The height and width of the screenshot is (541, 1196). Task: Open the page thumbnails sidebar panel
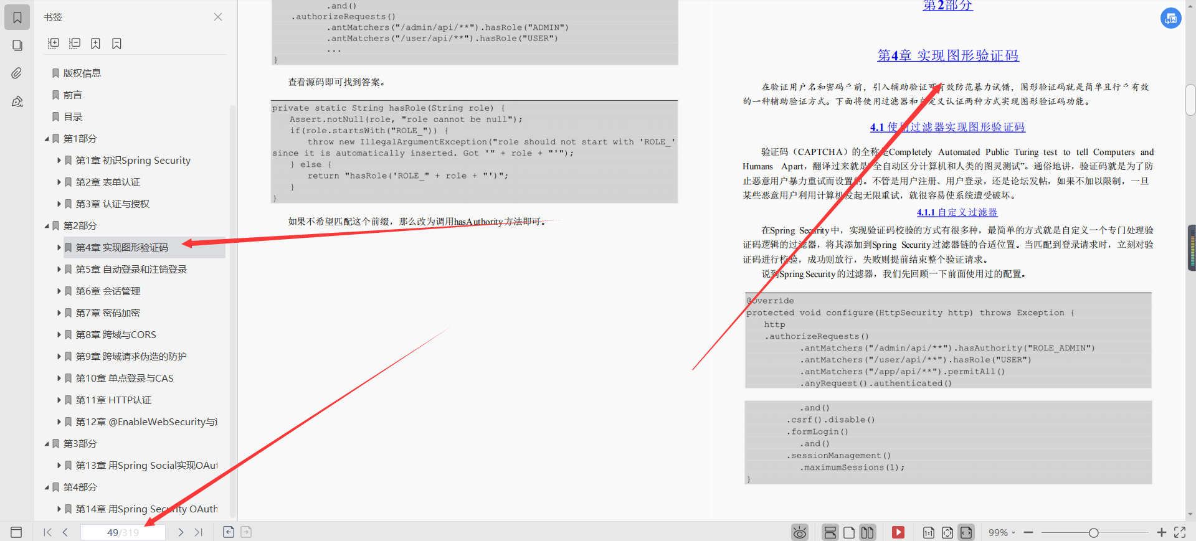[x=17, y=45]
